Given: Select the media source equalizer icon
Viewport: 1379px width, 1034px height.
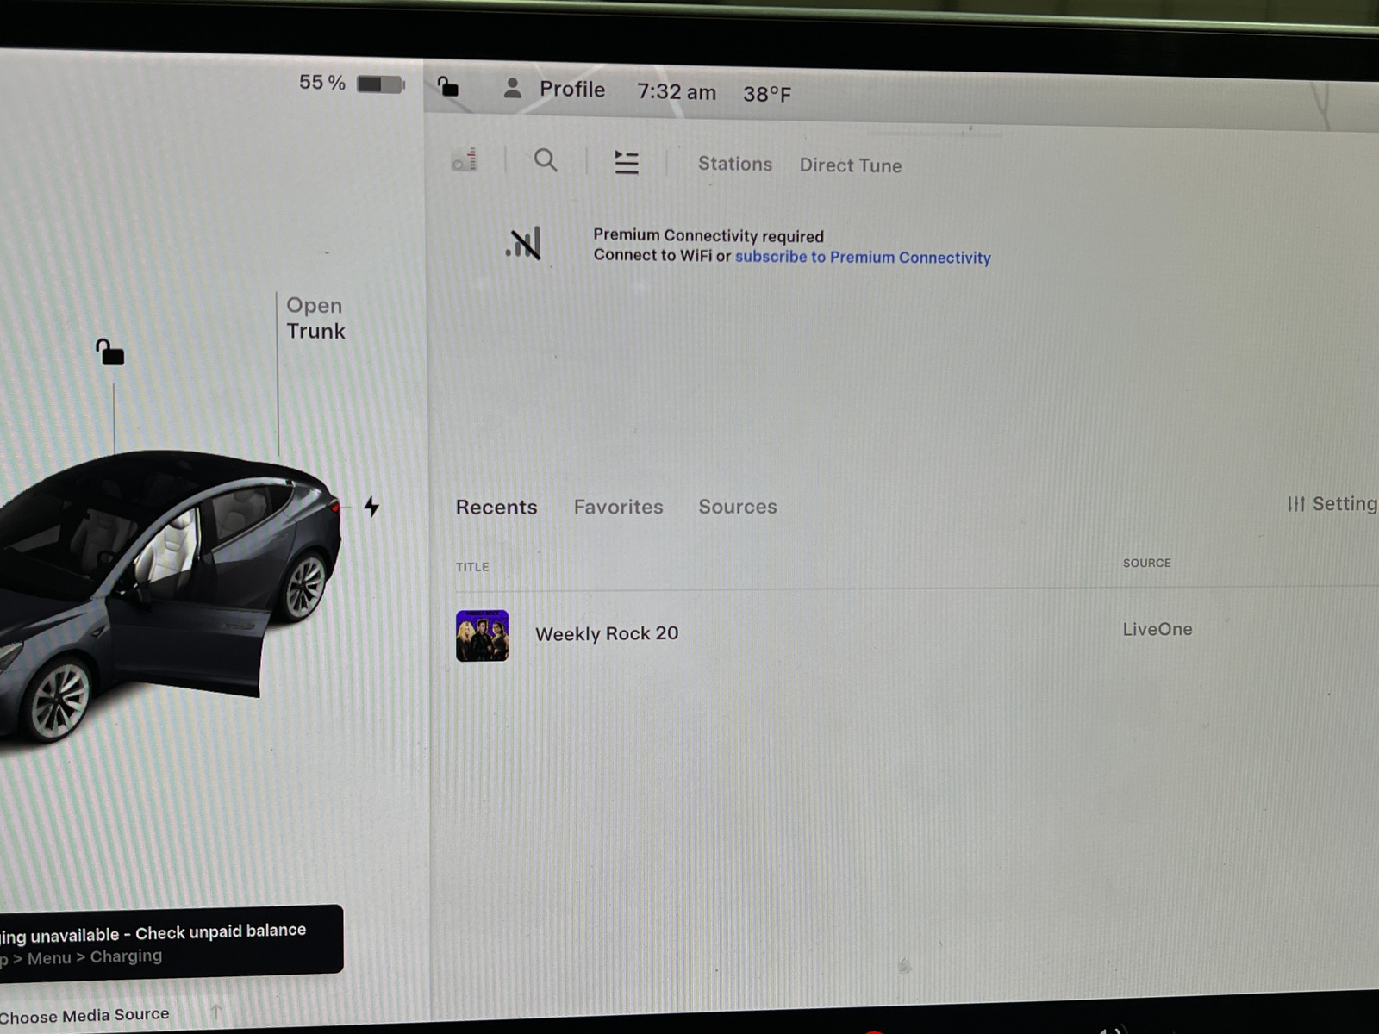Looking at the screenshot, I should (x=464, y=161).
